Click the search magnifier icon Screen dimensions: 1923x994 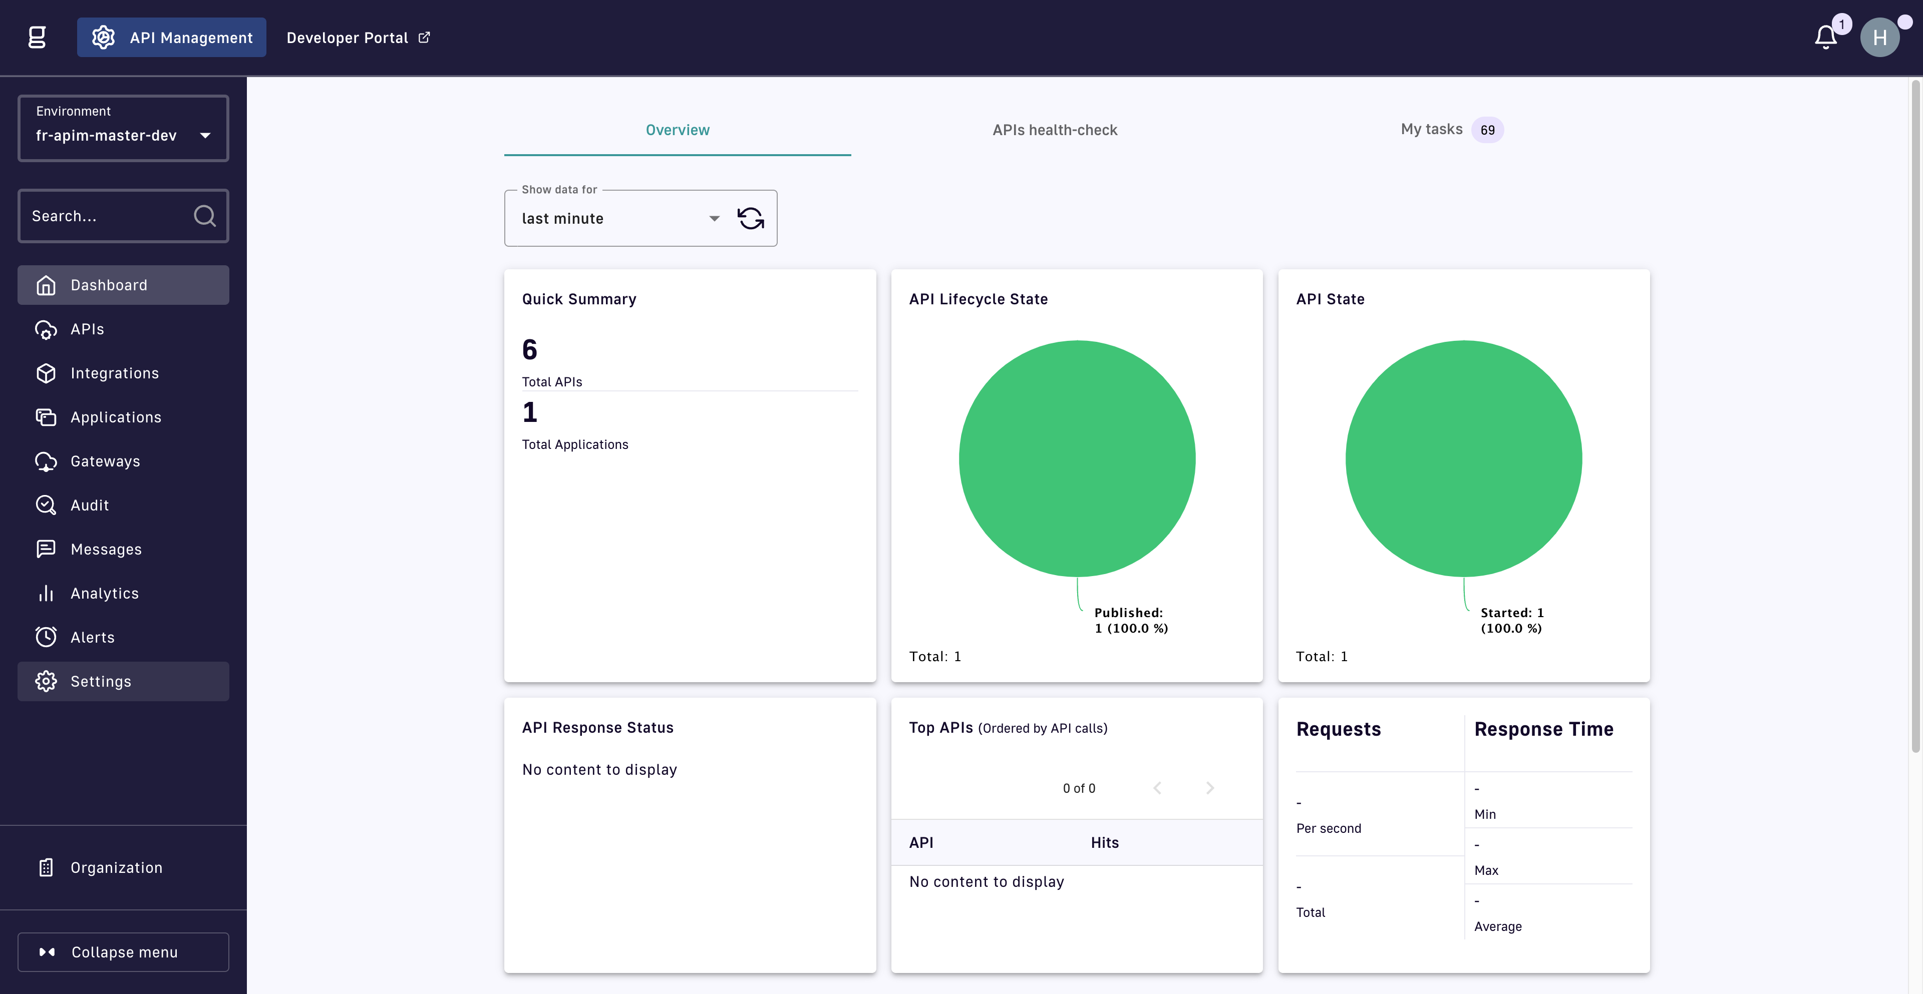tap(204, 216)
